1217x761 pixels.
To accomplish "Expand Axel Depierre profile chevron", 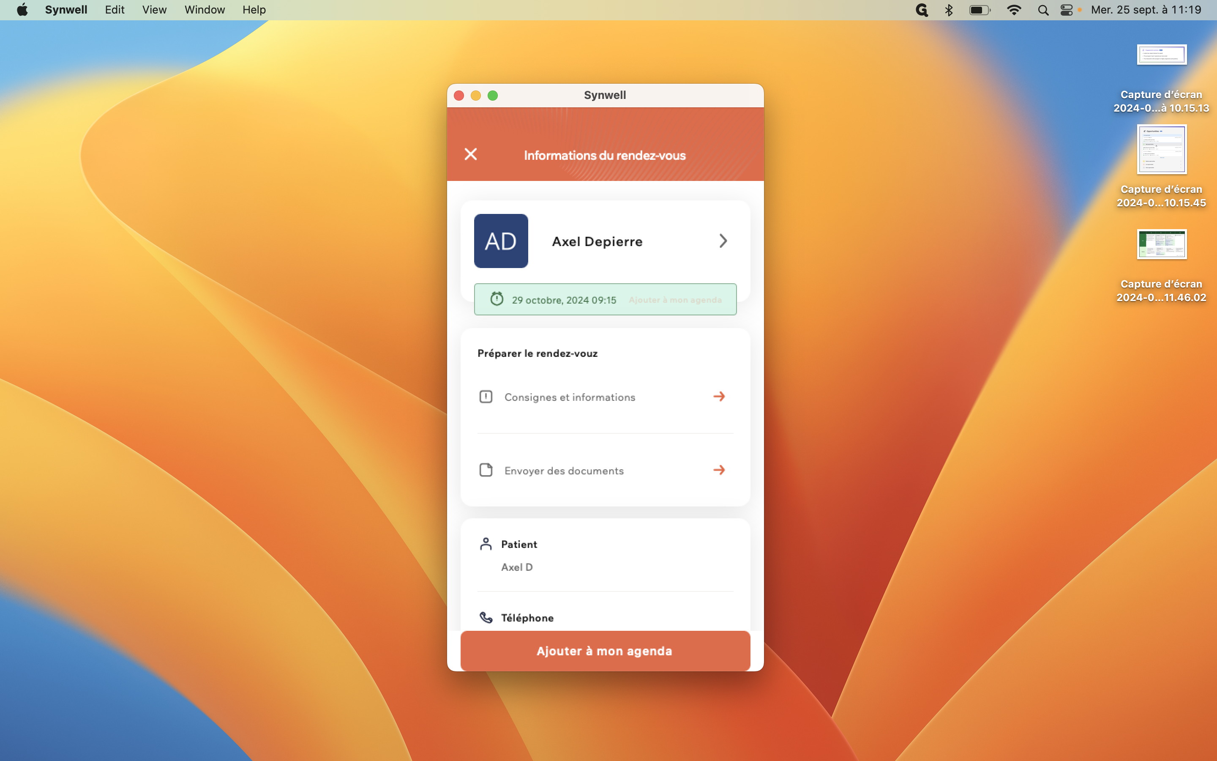I will pyautogui.click(x=723, y=241).
